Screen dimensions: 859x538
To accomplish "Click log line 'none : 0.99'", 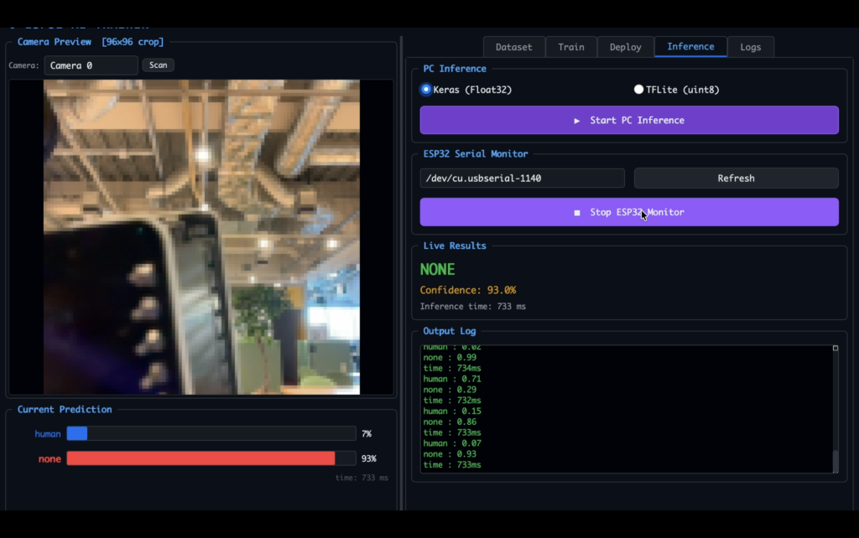I will 450,357.
